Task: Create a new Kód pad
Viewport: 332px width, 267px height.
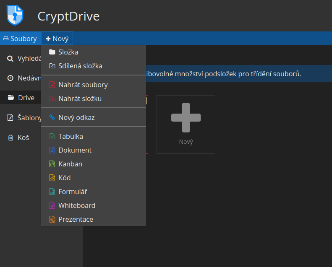Action: tap(64, 178)
